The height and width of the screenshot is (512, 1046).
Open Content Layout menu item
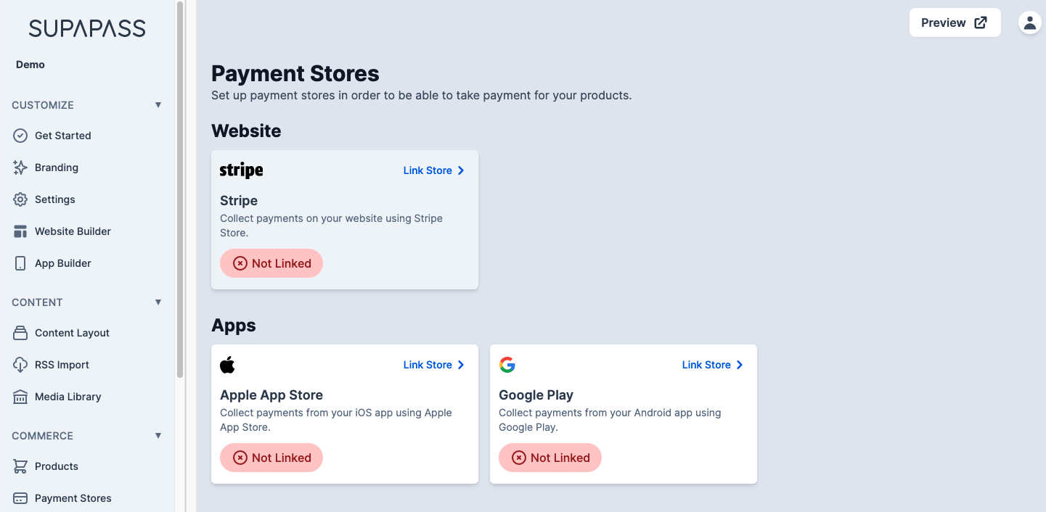tap(87, 333)
